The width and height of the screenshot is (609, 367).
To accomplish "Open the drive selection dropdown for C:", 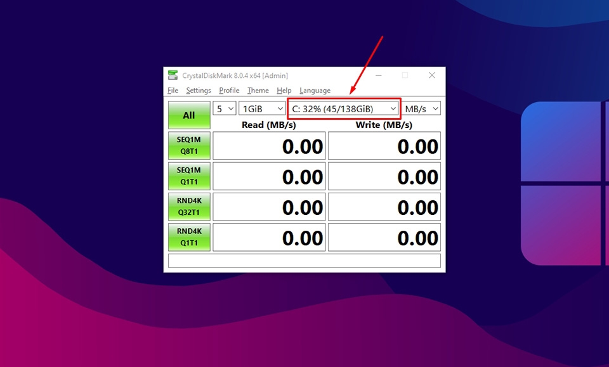I will click(343, 108).
